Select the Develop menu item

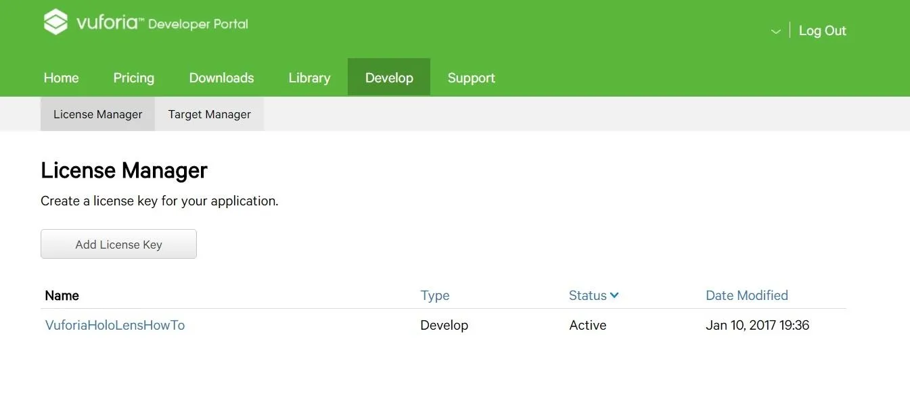click(x=389, y=78)
